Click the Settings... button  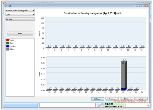(x=98, y=99)
